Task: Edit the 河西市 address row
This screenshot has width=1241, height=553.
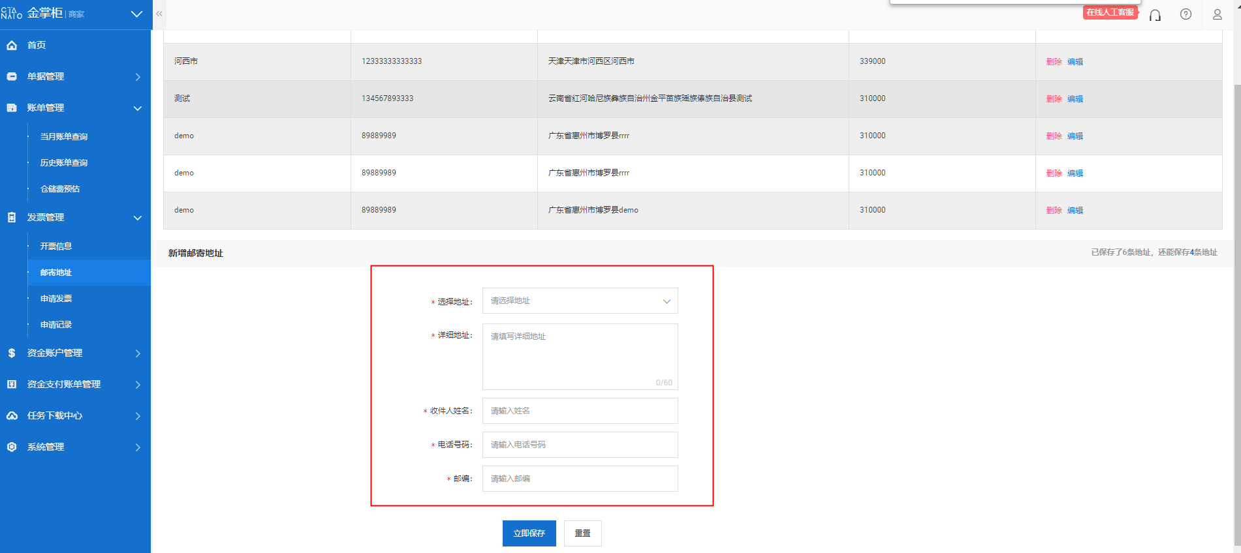Action: pos(1075,62)
